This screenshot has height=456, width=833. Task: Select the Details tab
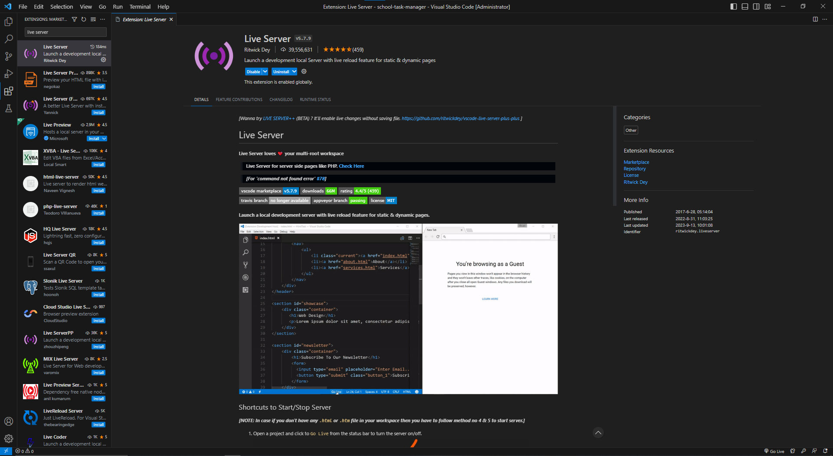201,100
